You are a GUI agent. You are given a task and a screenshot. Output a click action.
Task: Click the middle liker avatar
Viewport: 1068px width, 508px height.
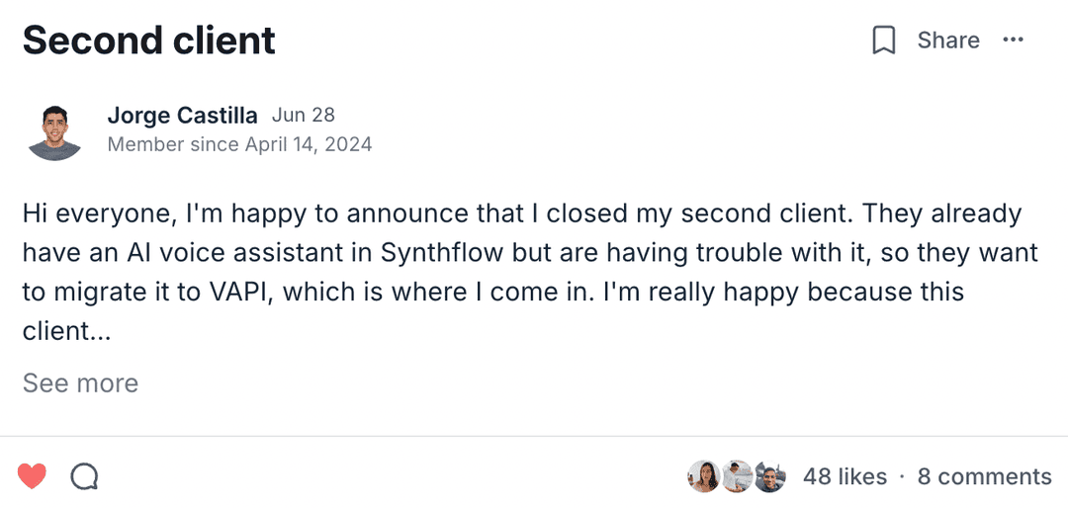[x=737, y=476]
